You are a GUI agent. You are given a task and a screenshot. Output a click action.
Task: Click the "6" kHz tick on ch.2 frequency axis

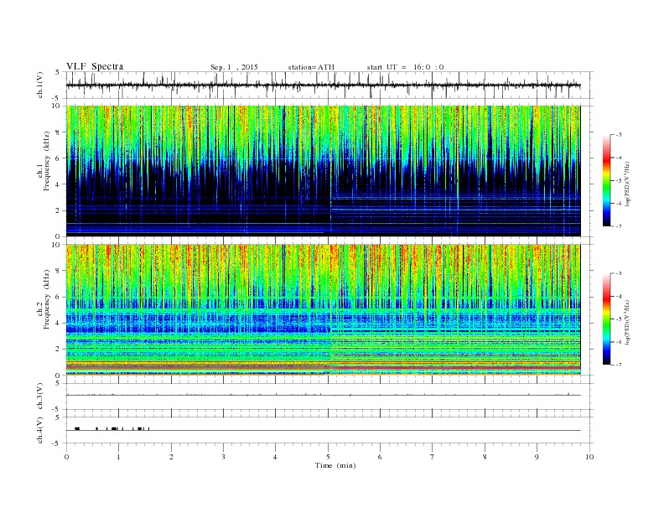58,297
